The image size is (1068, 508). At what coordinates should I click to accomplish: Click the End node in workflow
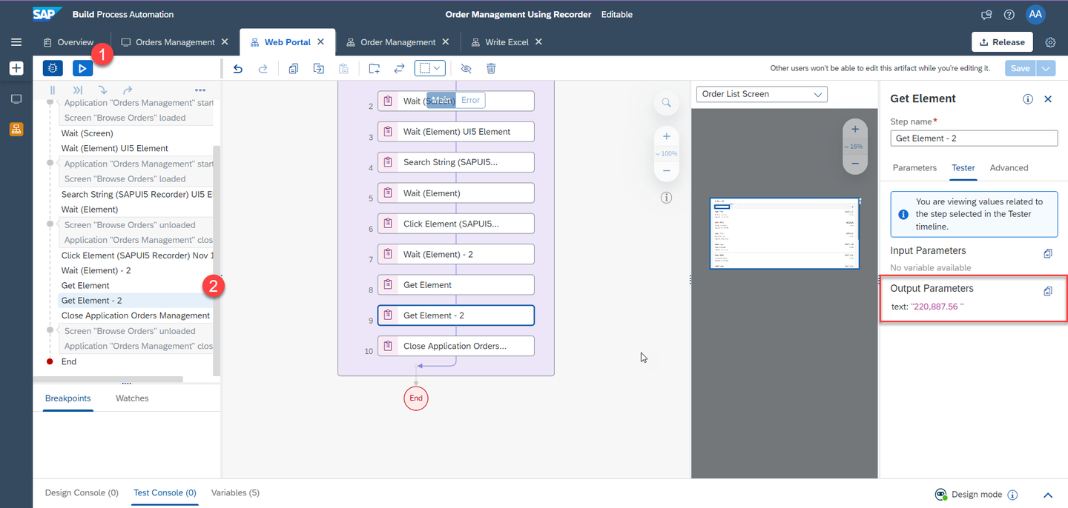pyautogui.click(x=416, y=398)
